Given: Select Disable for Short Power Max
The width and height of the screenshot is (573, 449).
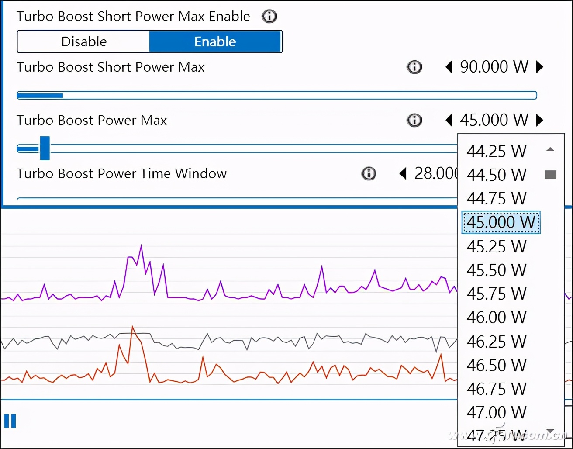Looking at the screenshot, I should (84, 41).
